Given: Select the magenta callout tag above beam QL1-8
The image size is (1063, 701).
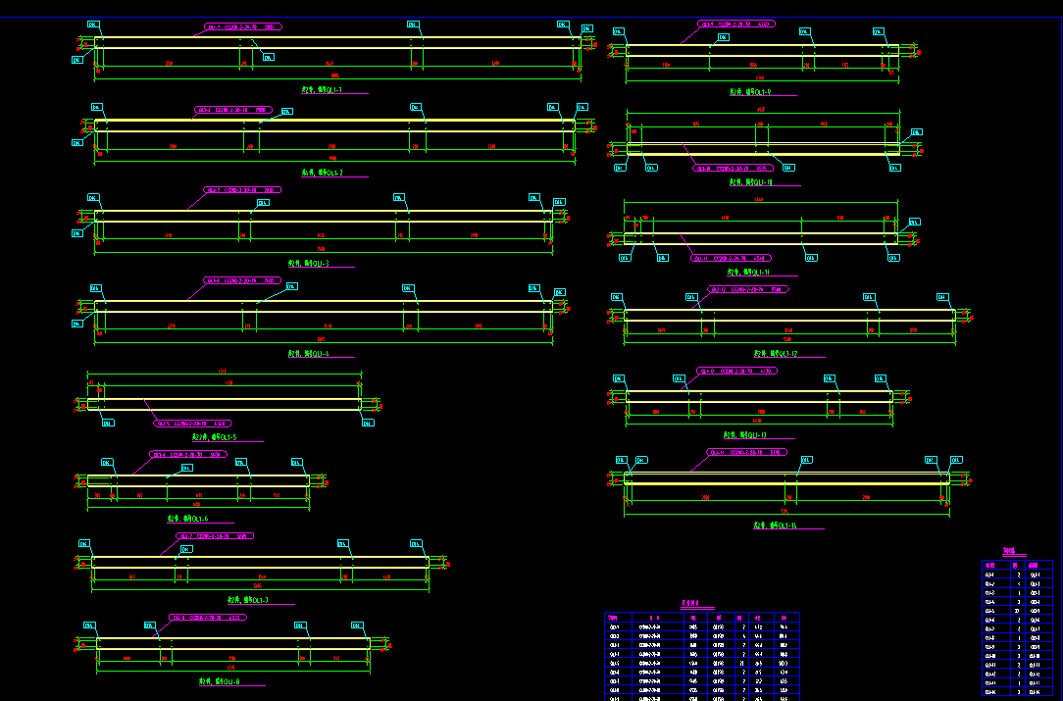Looking at the screenshot, I should click(206, 618).
